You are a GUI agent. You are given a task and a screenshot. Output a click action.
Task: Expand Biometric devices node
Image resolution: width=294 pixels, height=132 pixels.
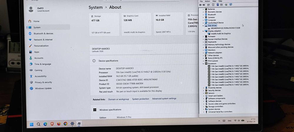[203, 12]
